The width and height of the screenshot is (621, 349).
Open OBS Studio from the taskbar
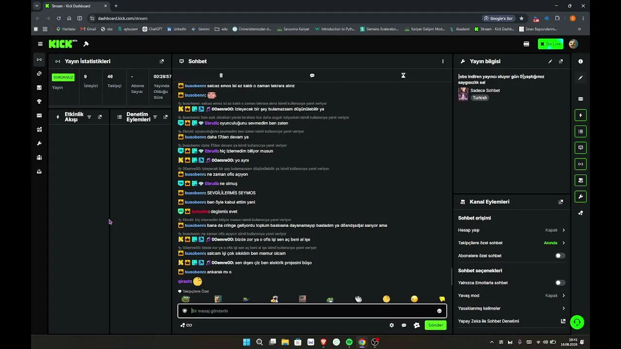tap(375, 342)
